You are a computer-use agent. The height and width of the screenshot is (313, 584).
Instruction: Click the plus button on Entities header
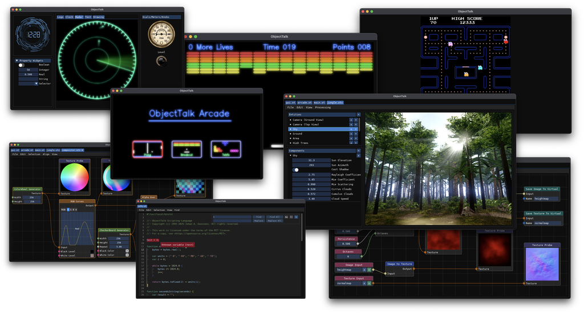point(358,115)
